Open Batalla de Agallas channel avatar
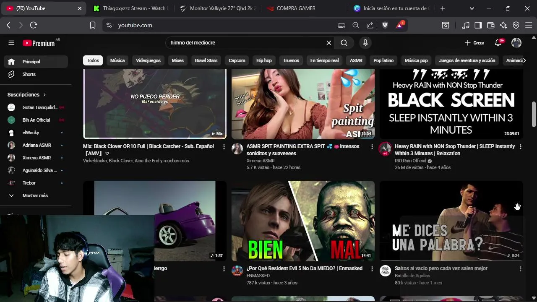The width and height of the screenshot is (537, 302). (385, 271)
